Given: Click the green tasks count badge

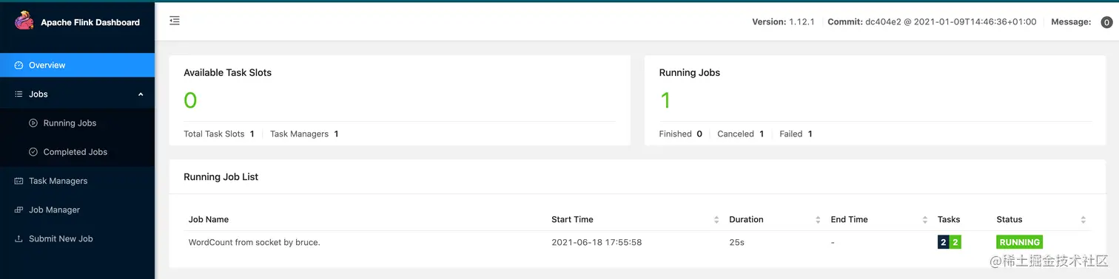Looking at the screenshot, I should 955,242.
